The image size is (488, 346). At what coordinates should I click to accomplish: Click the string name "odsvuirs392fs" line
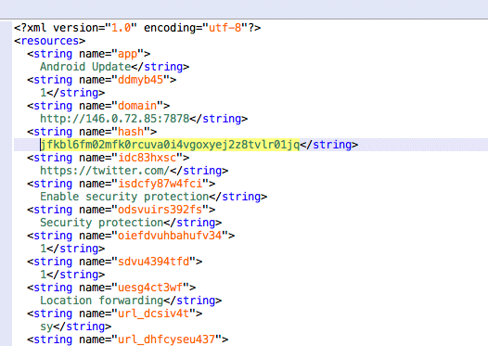click(x=121, y=210)
